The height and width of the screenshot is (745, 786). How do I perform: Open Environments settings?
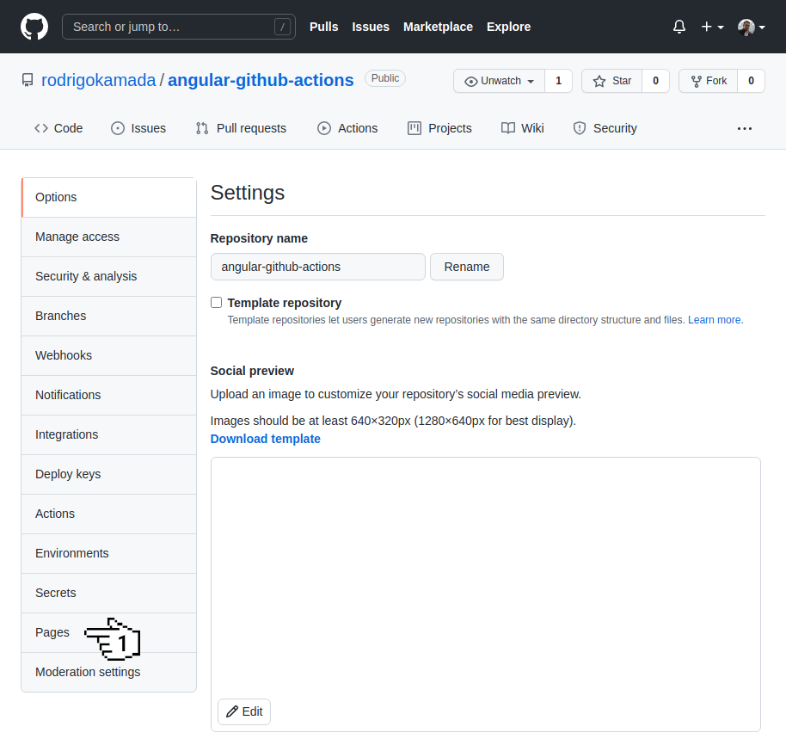point(108,553)
